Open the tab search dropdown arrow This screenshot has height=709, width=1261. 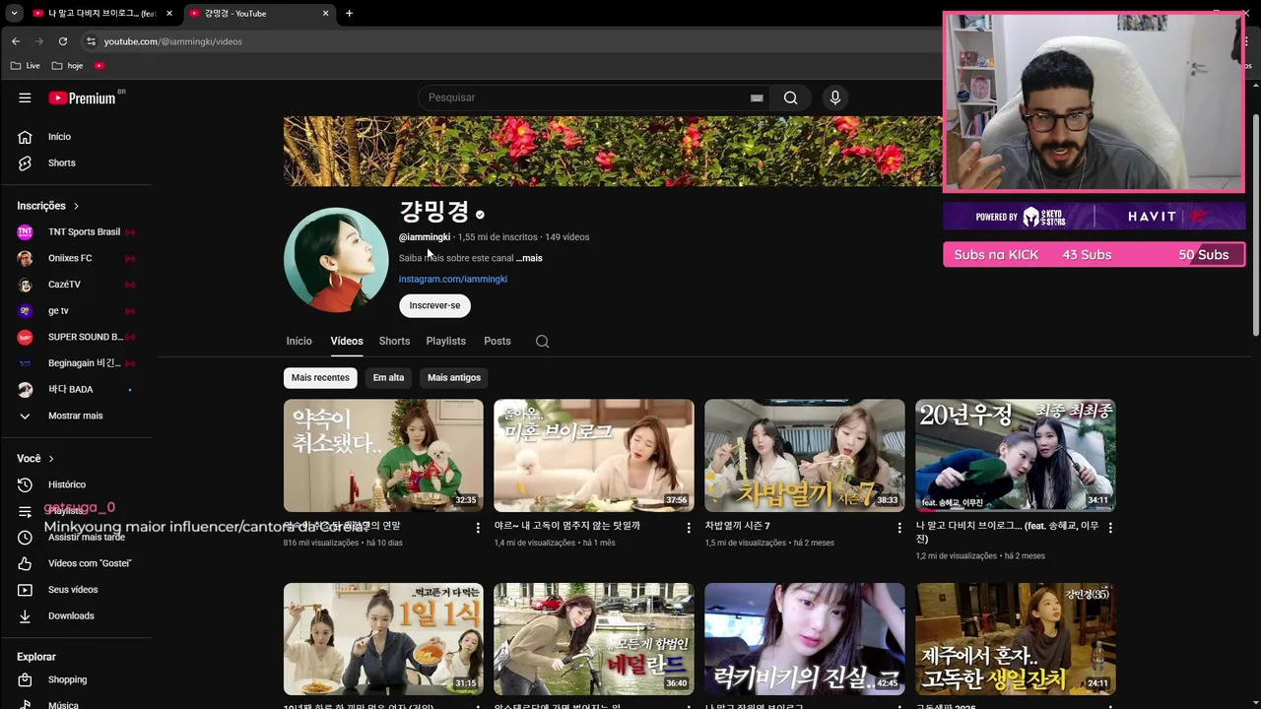click(14, 13)
